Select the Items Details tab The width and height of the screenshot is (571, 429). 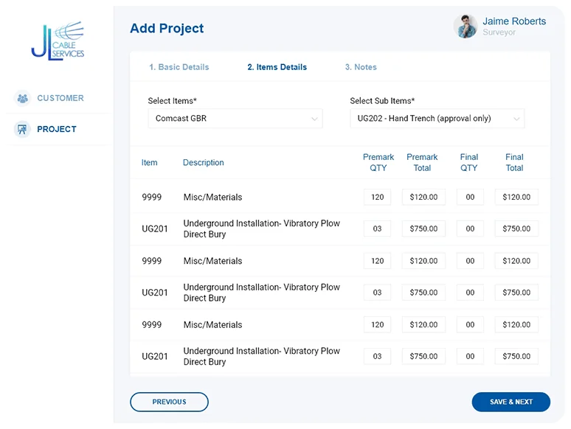coord(277,67)
